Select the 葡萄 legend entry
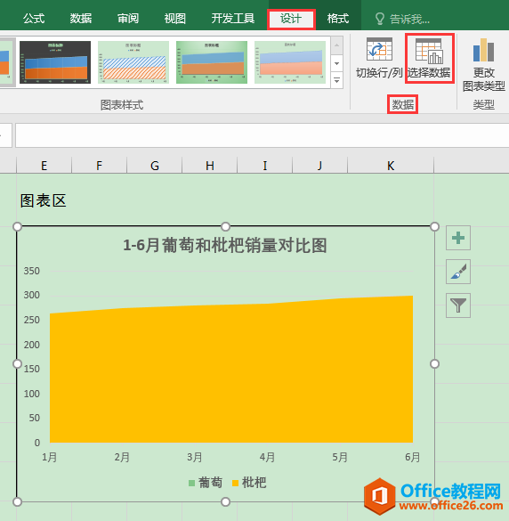 coord(206,483)
